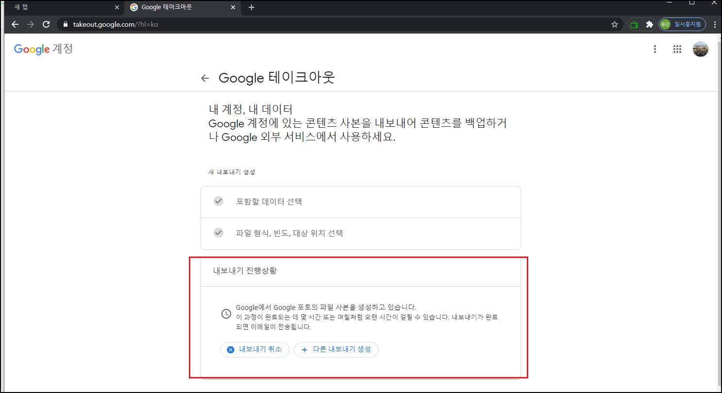This screenshot has width=722, height=393.
Task: Open the Extensions puzzle icon
Action: (649, 24)
